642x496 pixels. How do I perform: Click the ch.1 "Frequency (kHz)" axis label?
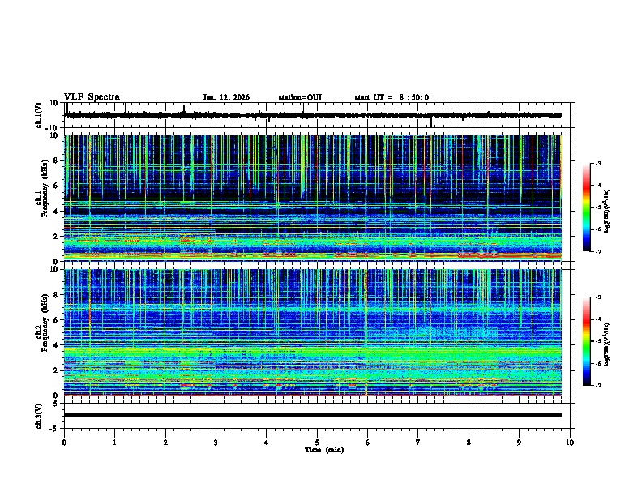pyautogui.click(x=45, y=189)
